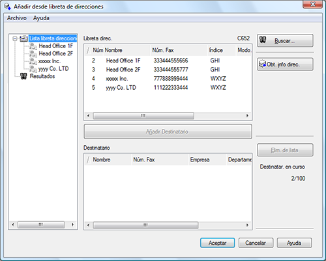Click Departamento column header
This screenshot has width=326, height=261.
[239, 159]
